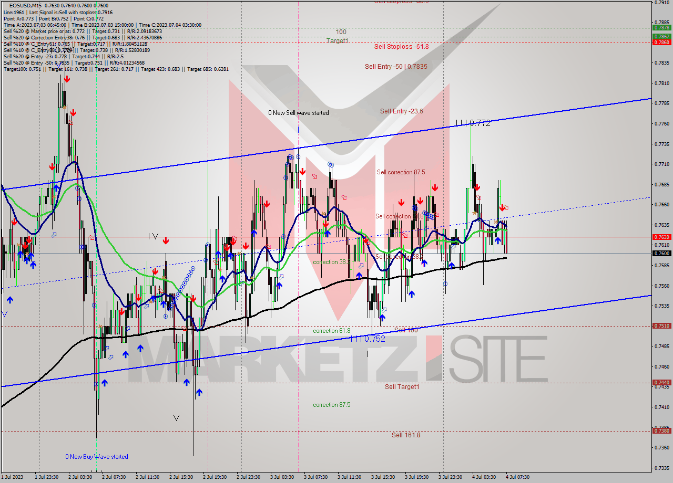Click the '3 Jul 23:30' time label
The width and height of the screenshot is (673, 483).
tap(450, 477)
